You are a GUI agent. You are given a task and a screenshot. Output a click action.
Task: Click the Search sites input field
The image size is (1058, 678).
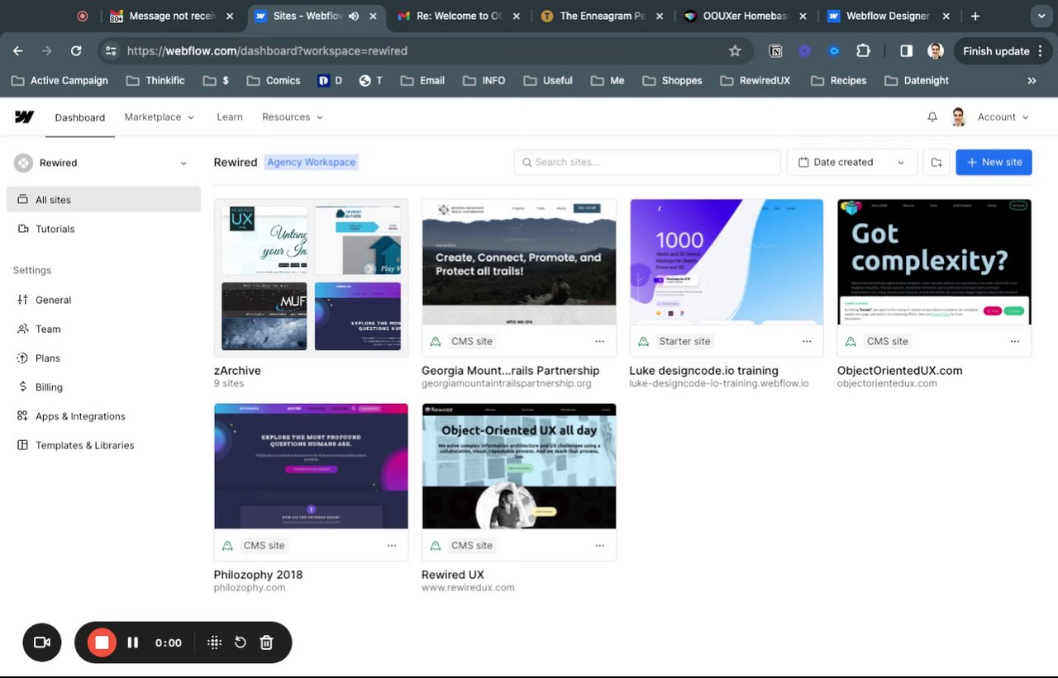pos(647,163)
